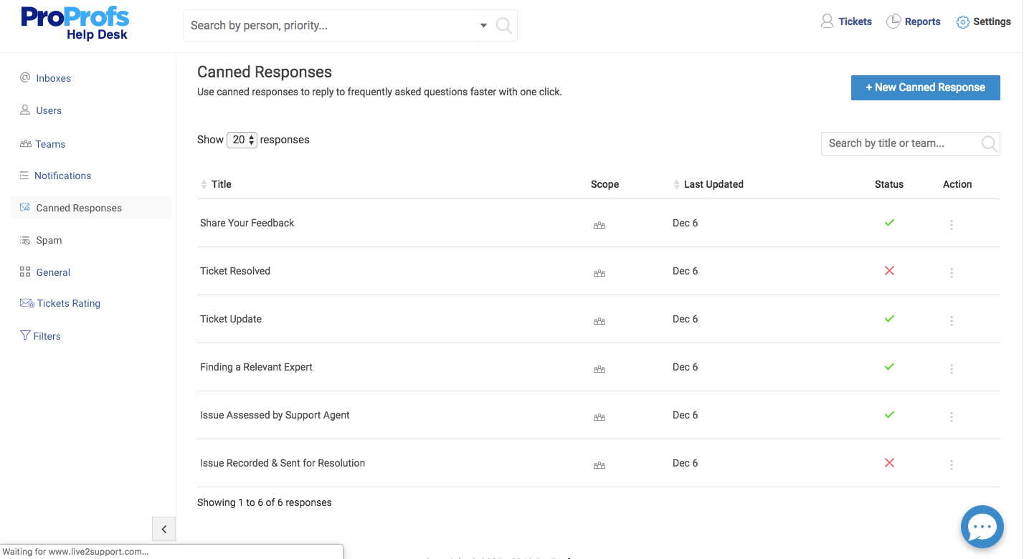The height and width of the screenshot is (559, 1024).
Task: Open the Show 20 responses dropdown
Action: point(242,140)
